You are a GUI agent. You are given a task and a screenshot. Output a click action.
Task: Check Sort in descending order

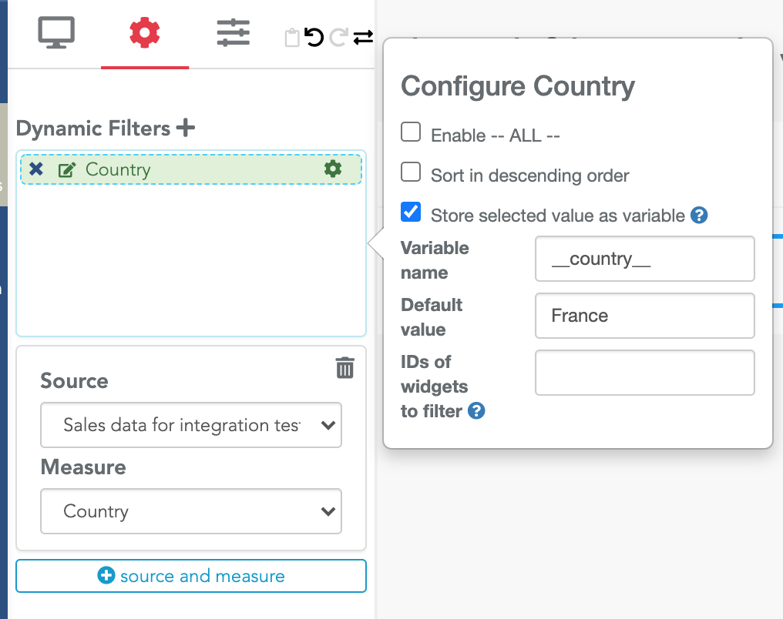point(412,172)
